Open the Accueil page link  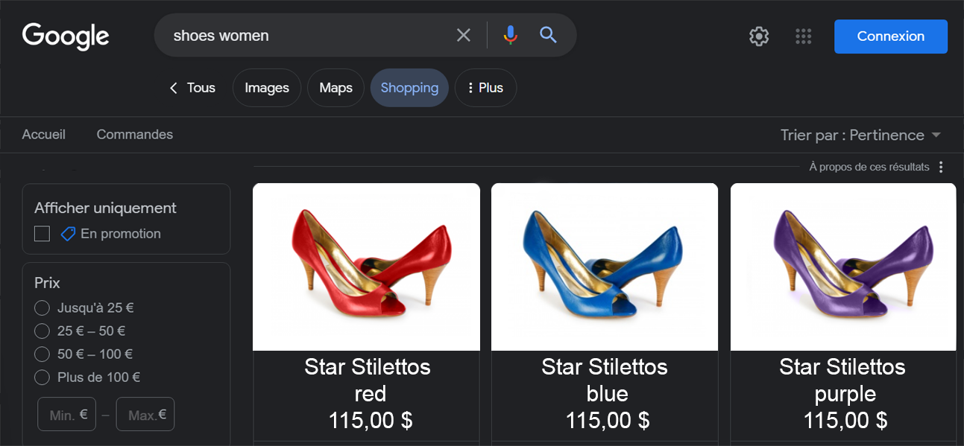coord(44,135)
